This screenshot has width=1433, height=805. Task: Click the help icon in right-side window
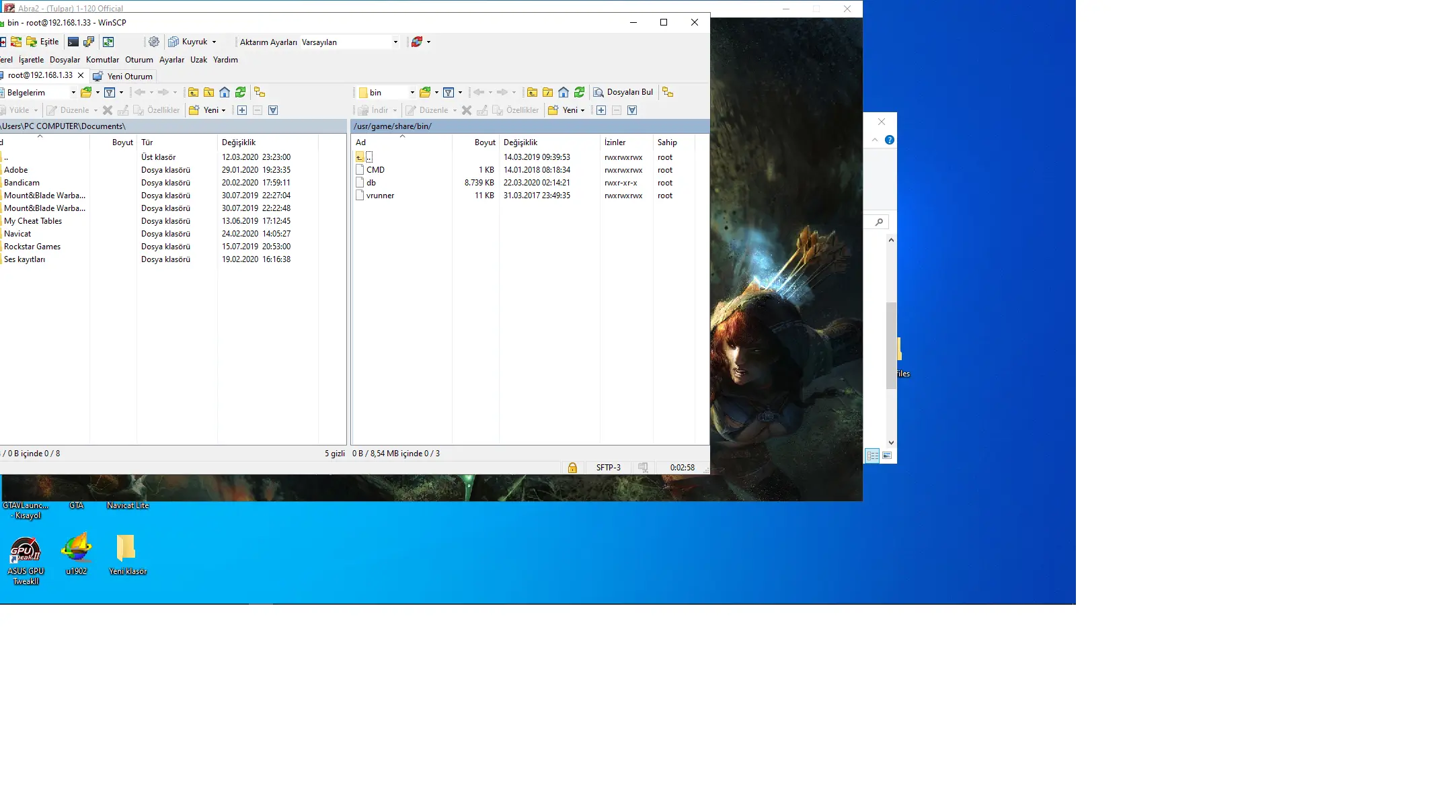pos(890,140)
